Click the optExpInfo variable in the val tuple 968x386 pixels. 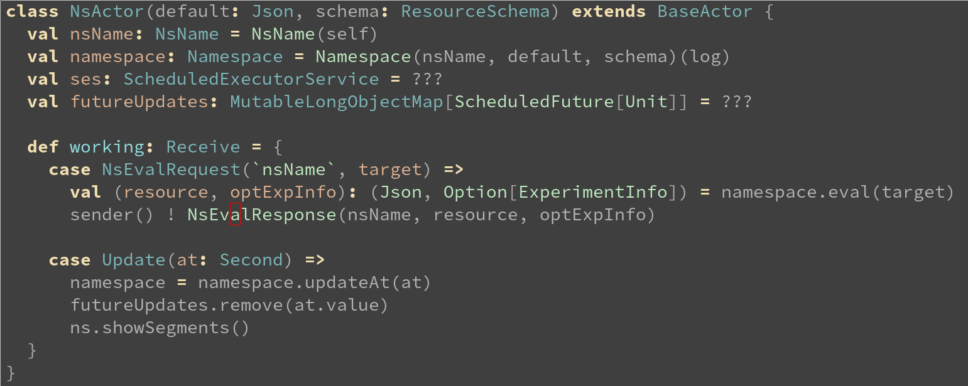pos(283,192)
